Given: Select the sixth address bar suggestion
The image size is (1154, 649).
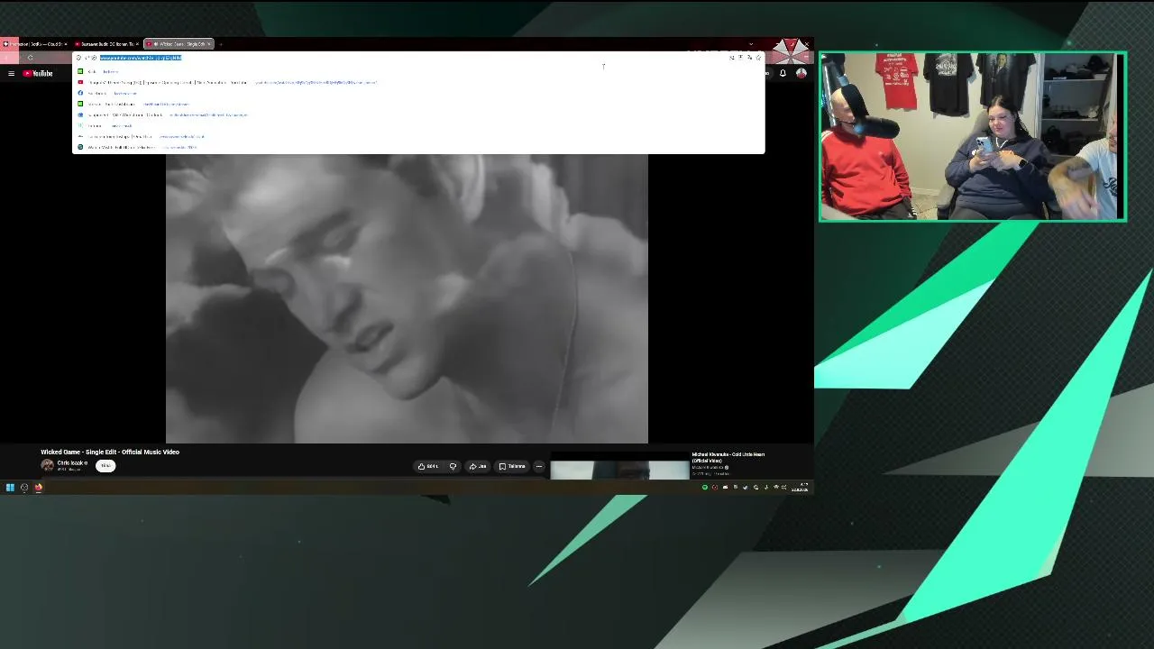Looking at the screenshot, I should (x=418, y=125).
